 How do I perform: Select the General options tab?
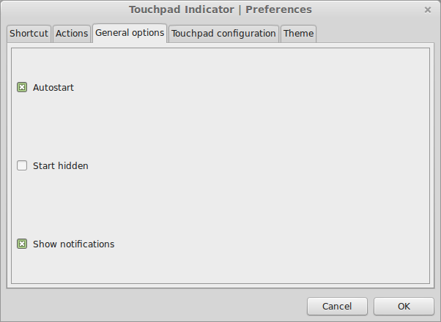point(130,33)
